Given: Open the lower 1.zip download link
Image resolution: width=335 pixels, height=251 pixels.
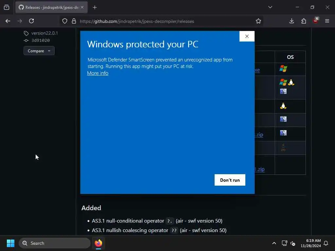Looking at the screenshot, I should (259, 169).
